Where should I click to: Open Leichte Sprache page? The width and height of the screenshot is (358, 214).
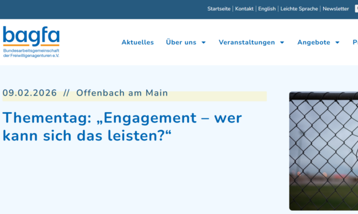(299, 9)
